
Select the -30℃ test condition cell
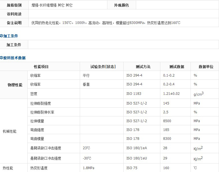coord(87,158)
